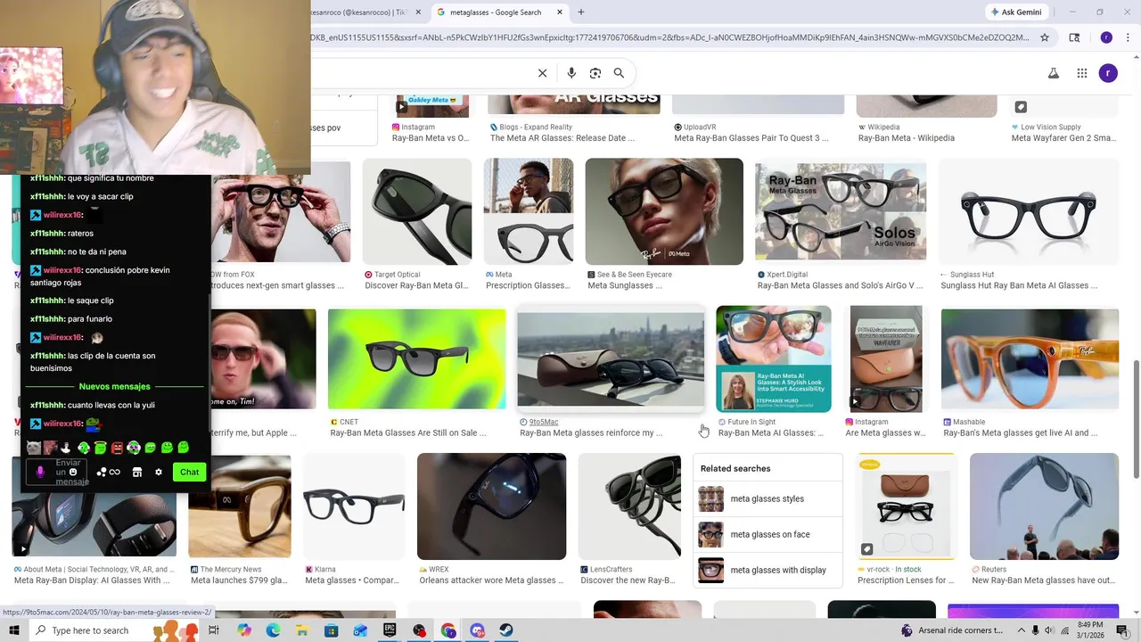Open the shop icon in chat overlay
This screenshot has width=1141, height=642.
pyautogui.click(x=137, y=473)
